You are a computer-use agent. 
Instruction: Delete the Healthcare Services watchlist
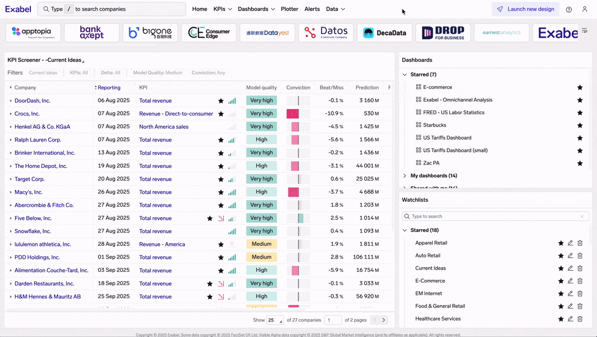tap(580, 319)
